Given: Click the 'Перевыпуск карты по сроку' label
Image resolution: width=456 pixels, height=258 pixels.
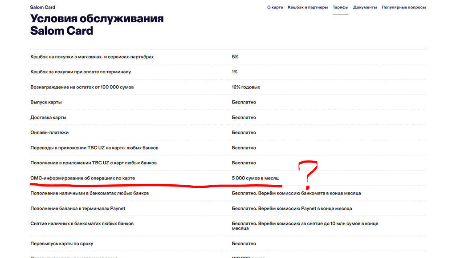Looking at the screenshot, I should tap(61, 244).
